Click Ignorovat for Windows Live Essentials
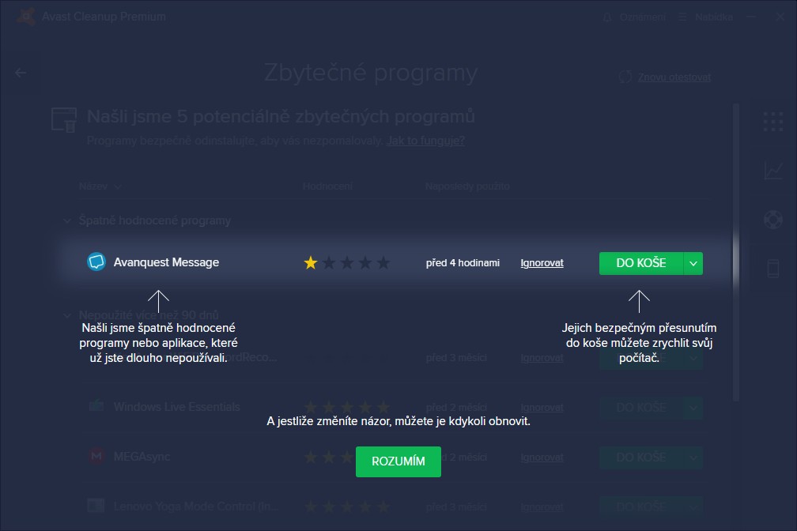797x531 pixels. [x=542, y=408]
